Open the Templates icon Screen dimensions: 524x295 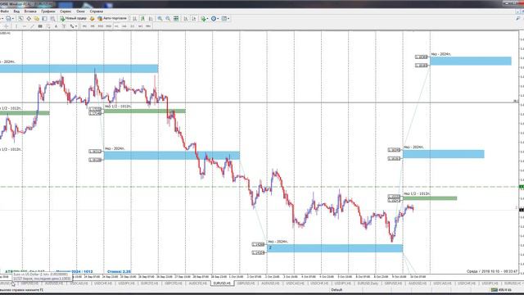[x=224, y=18]
